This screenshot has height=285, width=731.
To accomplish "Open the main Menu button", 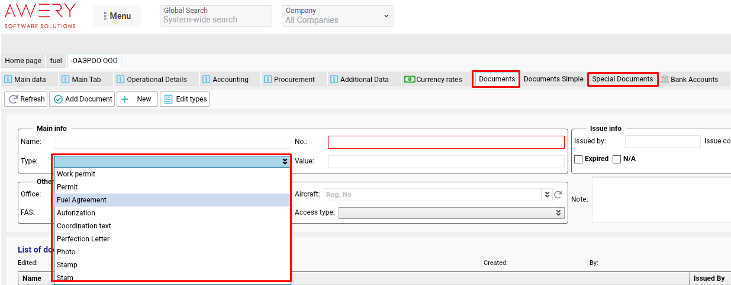I will point(117,16).
